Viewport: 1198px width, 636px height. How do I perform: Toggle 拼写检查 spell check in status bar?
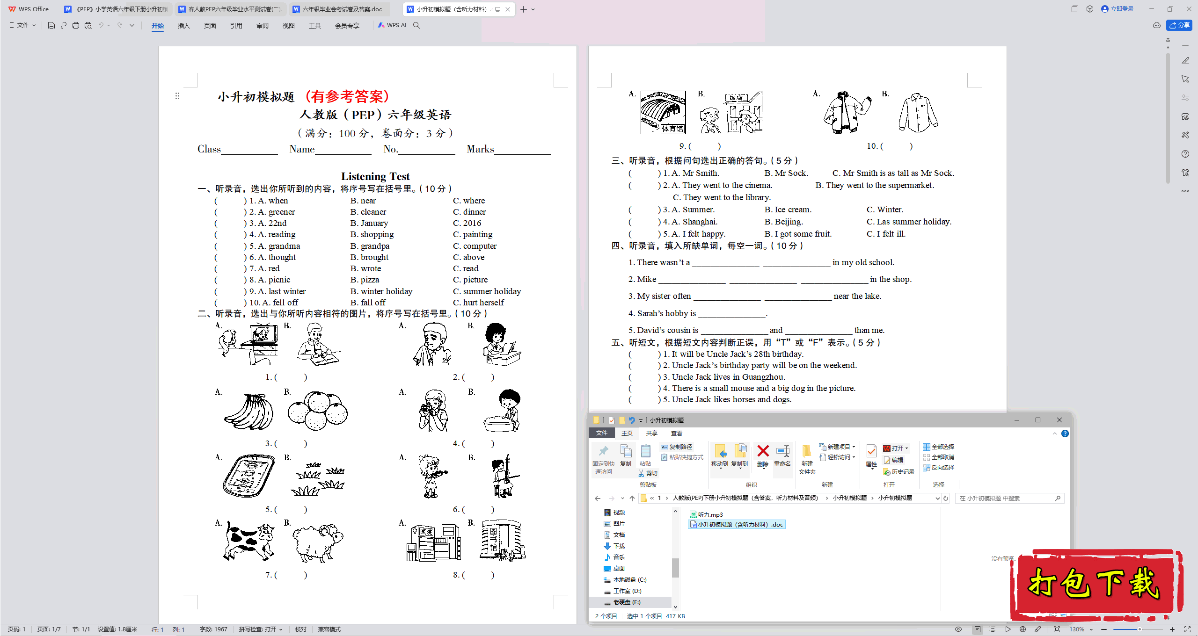(x=261, y=629)
